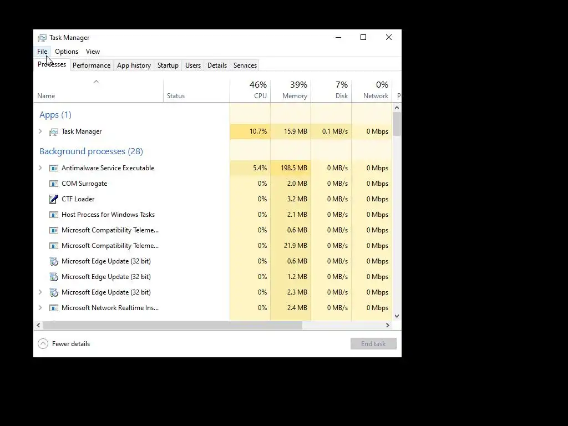Viewport: 568px width, 426px height.
Task: Click the 3.2 MB memory value of CTF Loader
Action: pos(297,199)
